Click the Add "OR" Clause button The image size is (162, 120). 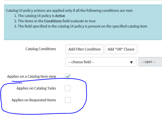click(121, 49)
